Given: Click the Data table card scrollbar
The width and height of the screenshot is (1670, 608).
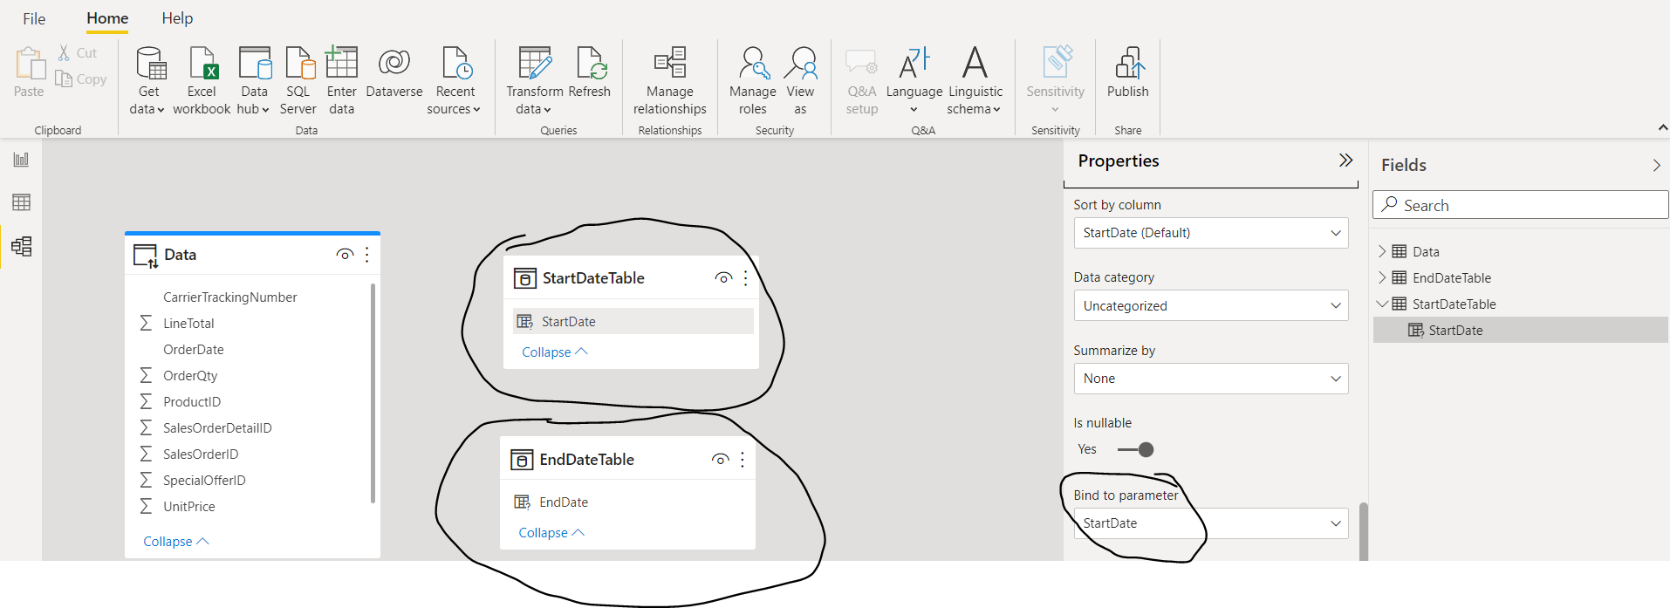Looking at the screenshot, I should (373, 393).
